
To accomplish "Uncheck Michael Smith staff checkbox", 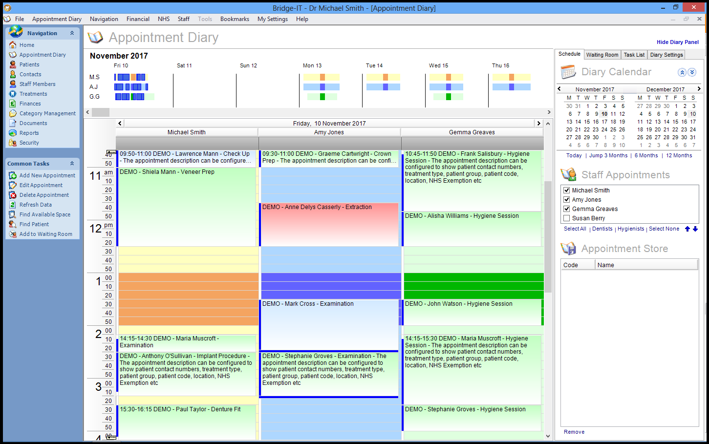I will point(567,190).
